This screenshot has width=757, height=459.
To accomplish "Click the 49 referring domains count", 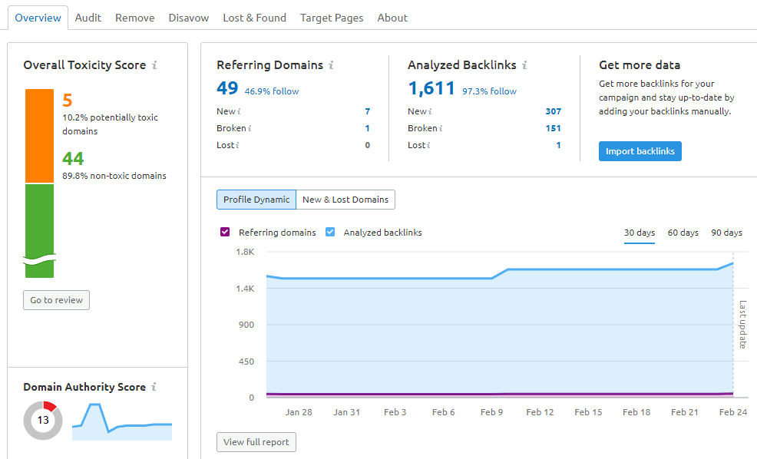I will (x=227, y=88).
